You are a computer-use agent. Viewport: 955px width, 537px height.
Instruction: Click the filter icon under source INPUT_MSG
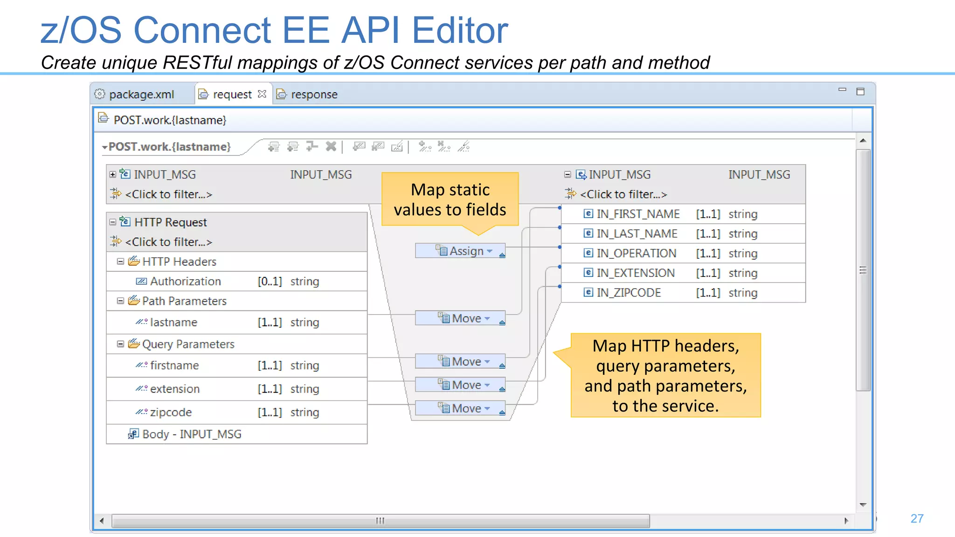click(x=115, y=193)
